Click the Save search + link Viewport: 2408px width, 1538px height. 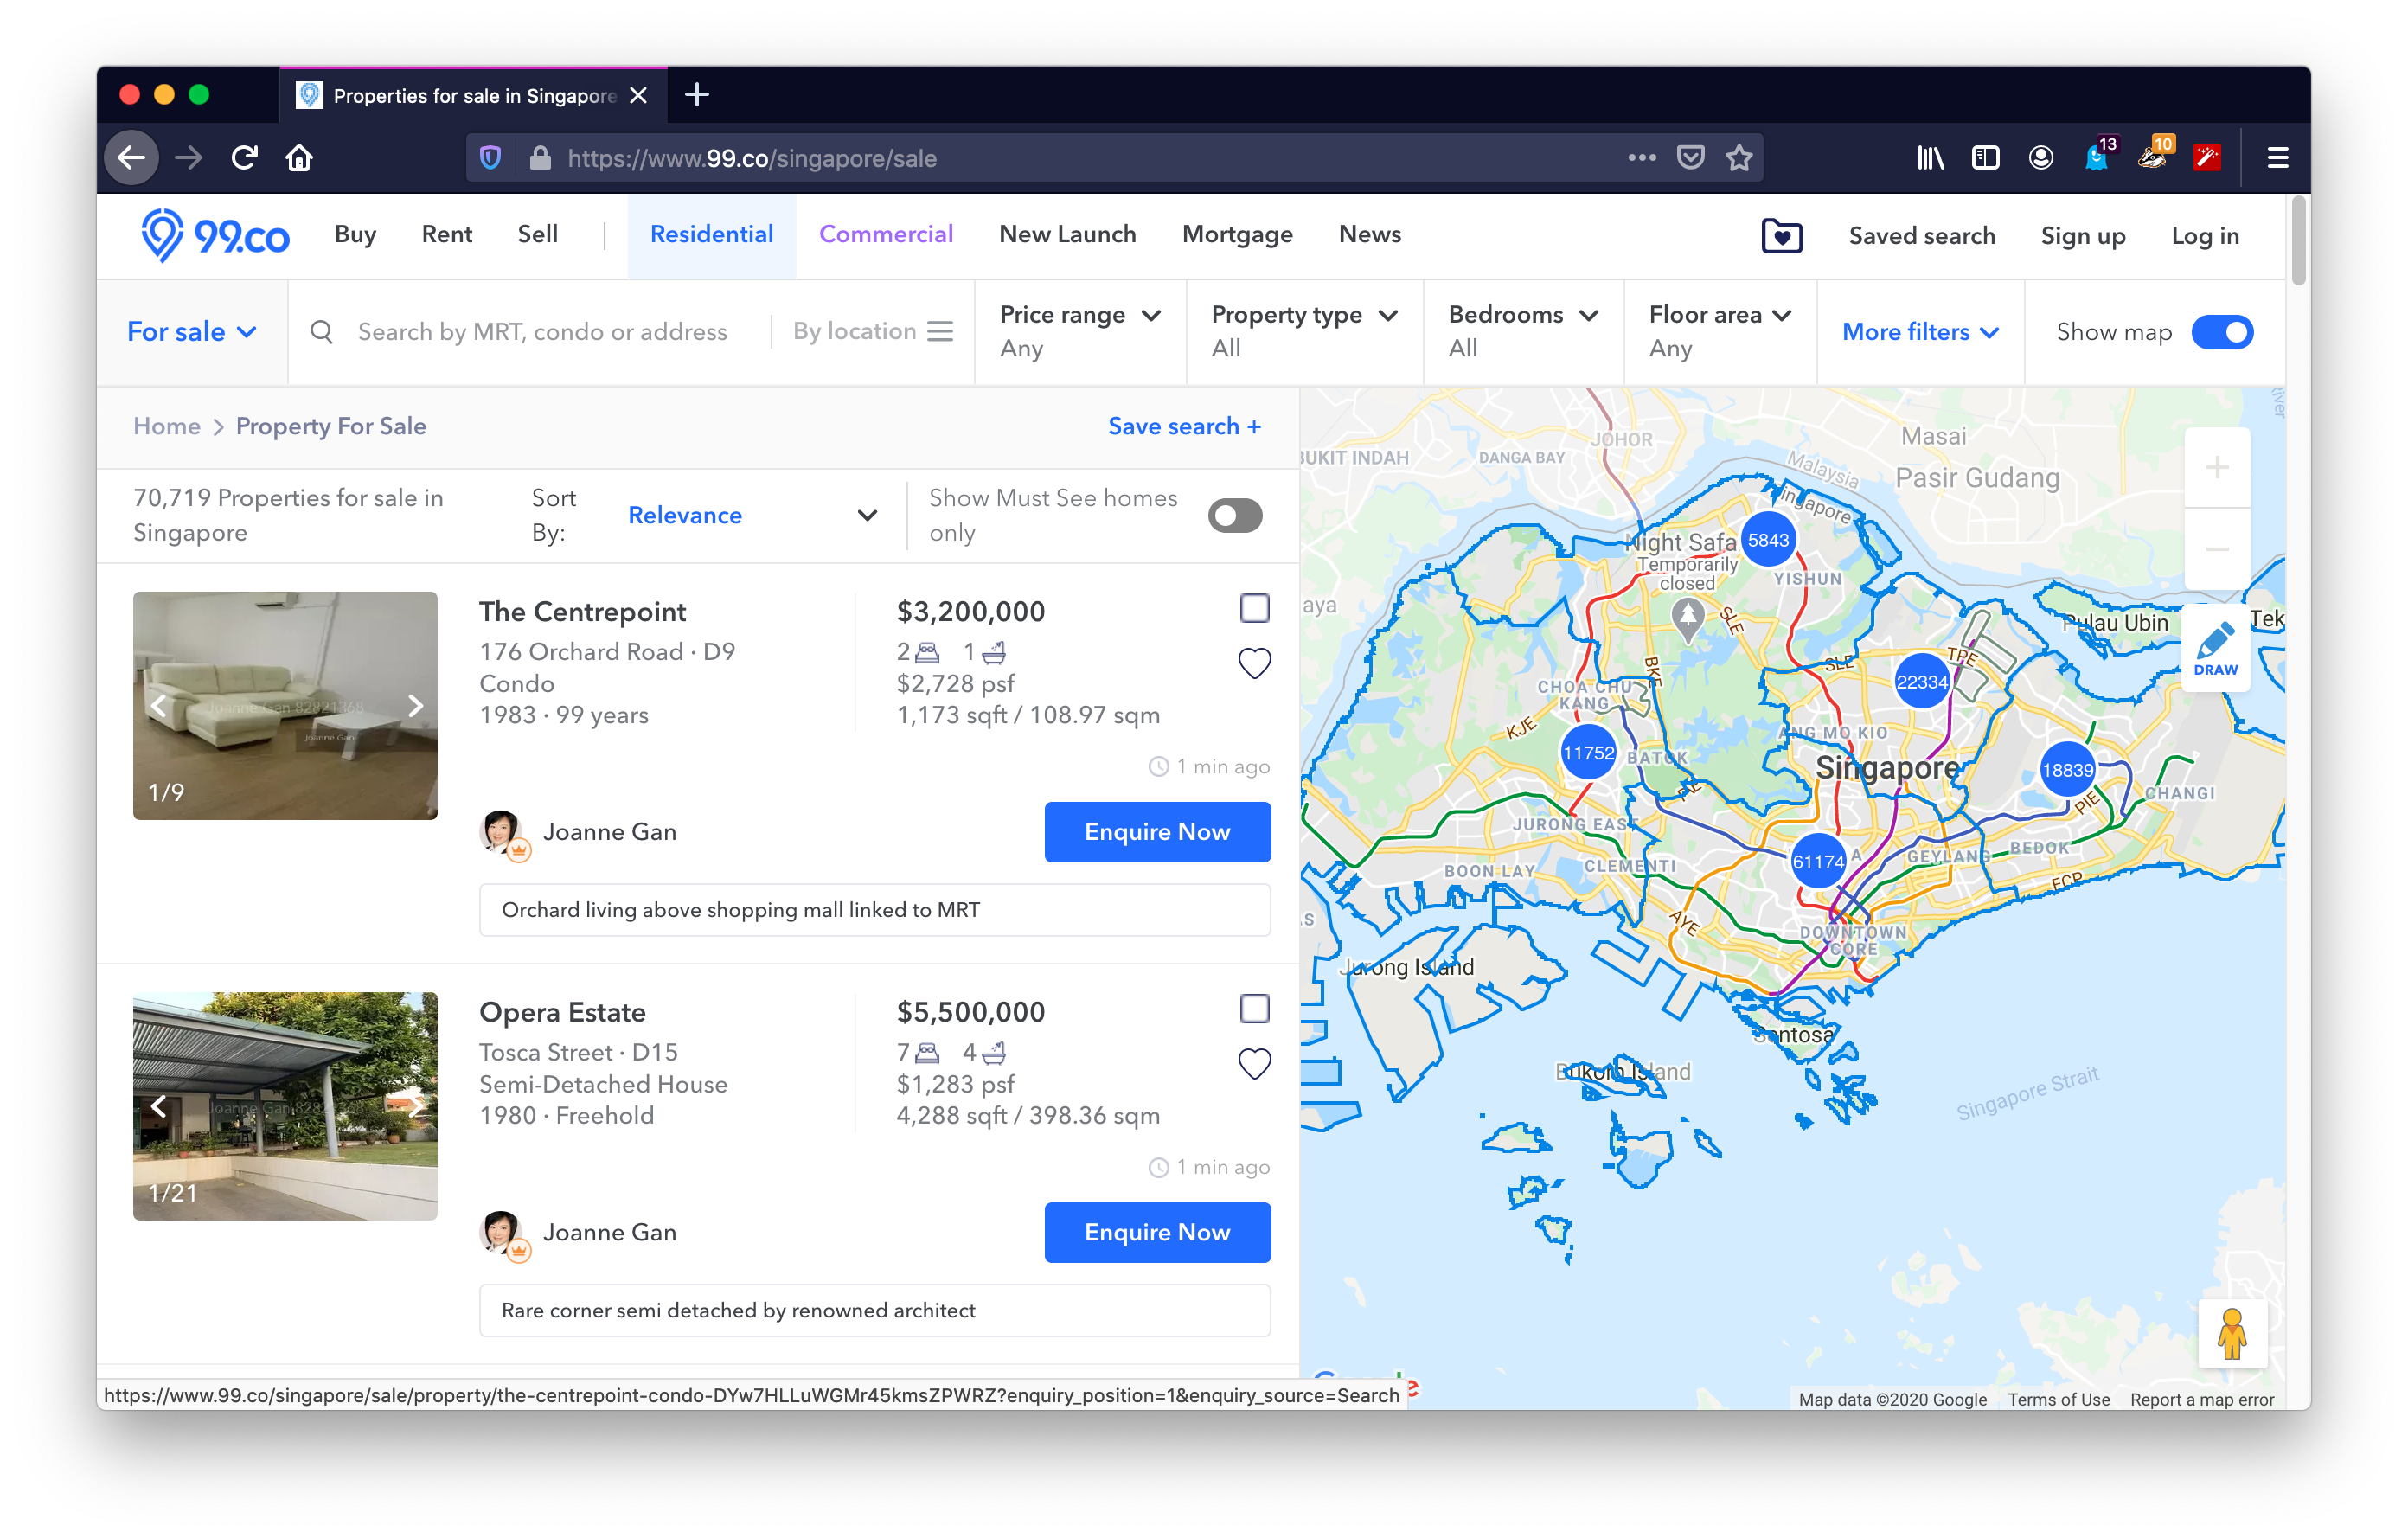[1184, 427]
